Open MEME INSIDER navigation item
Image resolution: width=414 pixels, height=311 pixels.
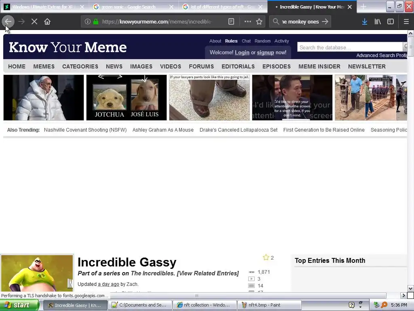tap(319, 66)
